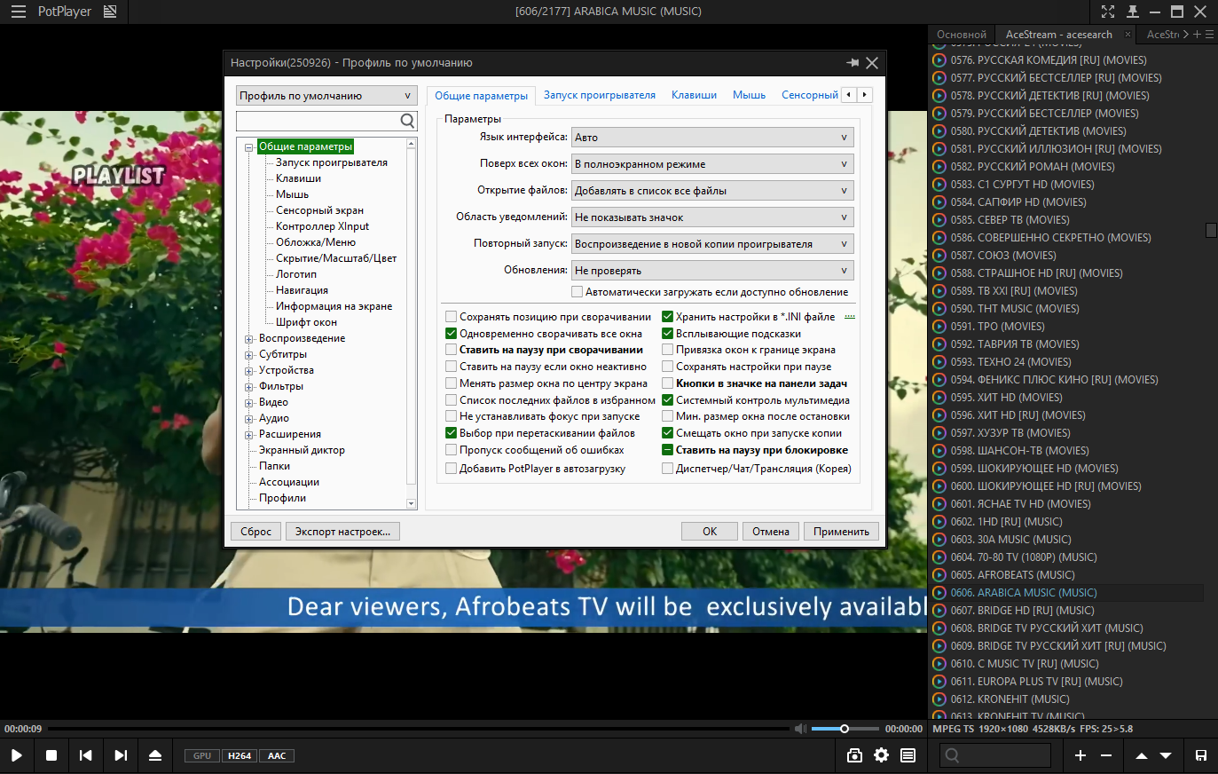
Task: Uncheck 'Всплывающие подсказки' checkbox
Action: (668, 334)
